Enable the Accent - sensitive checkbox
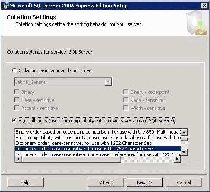210x192 pixels. pos(16,108)
